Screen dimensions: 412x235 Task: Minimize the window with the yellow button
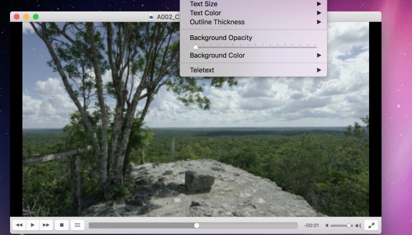point(26,17)
